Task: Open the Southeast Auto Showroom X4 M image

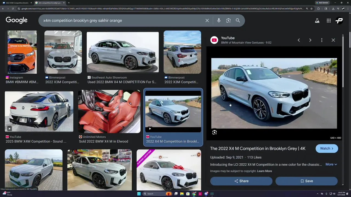Action: point(123,52)
